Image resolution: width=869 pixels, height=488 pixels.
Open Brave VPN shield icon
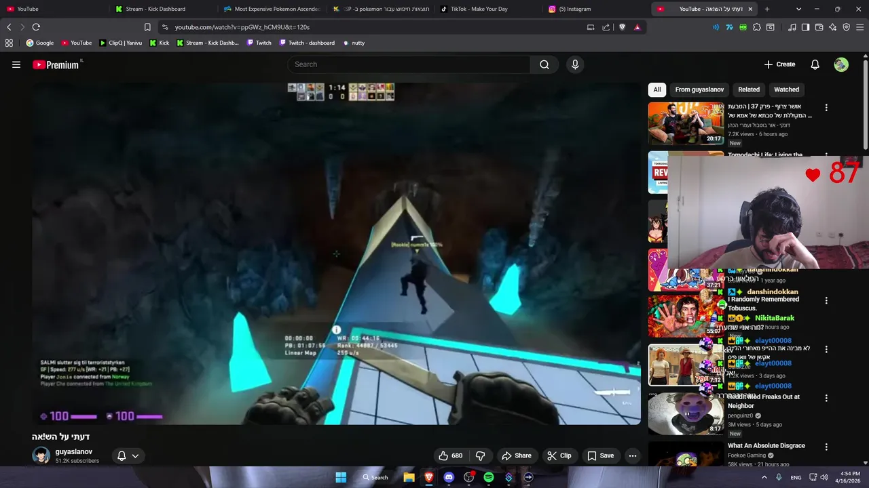847,27
